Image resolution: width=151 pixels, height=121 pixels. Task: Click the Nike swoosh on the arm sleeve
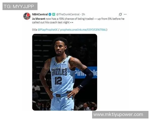(81, 86)
